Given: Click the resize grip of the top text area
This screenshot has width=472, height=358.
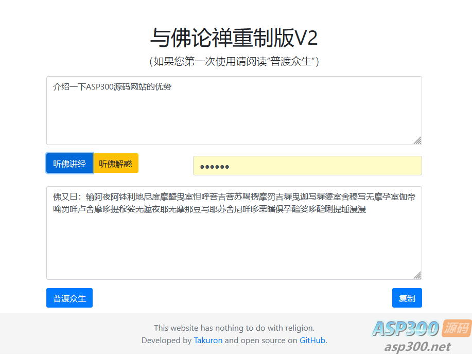Looking at the screenshot, I should pos(417,140).
